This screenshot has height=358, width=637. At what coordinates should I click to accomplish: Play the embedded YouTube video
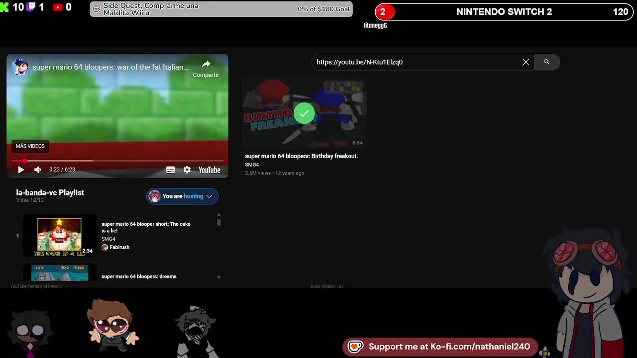click(x=21, y=170)
